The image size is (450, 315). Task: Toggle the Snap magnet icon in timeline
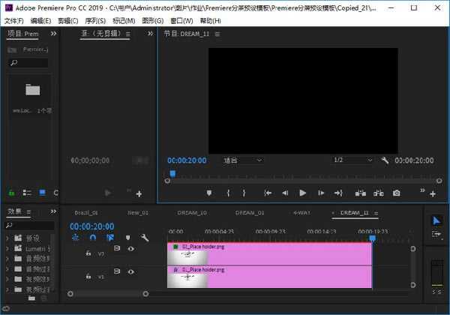(92, 238)
